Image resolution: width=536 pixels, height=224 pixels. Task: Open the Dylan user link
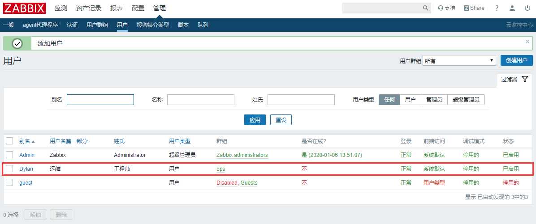[26, 169]
